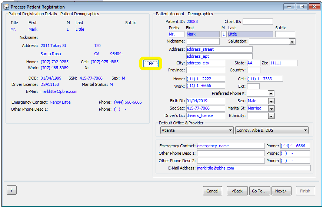Click registration cell phone (707) 975-4885
Image resolution: width=323 pixels, height=208 pixels.
click(x=105, y=62)
